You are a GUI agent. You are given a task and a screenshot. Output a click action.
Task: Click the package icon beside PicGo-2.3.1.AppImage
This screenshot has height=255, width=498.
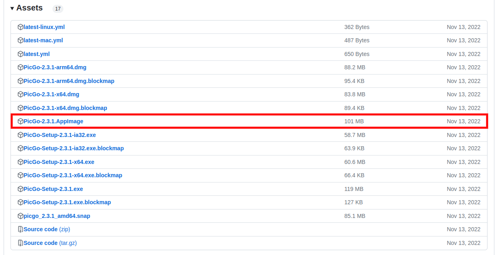pos(21,121)
